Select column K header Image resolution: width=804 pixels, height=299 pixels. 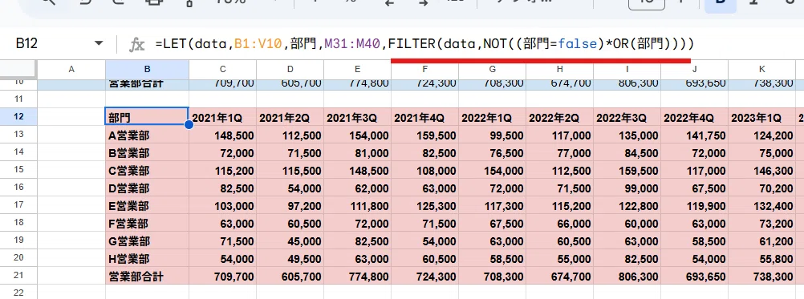762,69
